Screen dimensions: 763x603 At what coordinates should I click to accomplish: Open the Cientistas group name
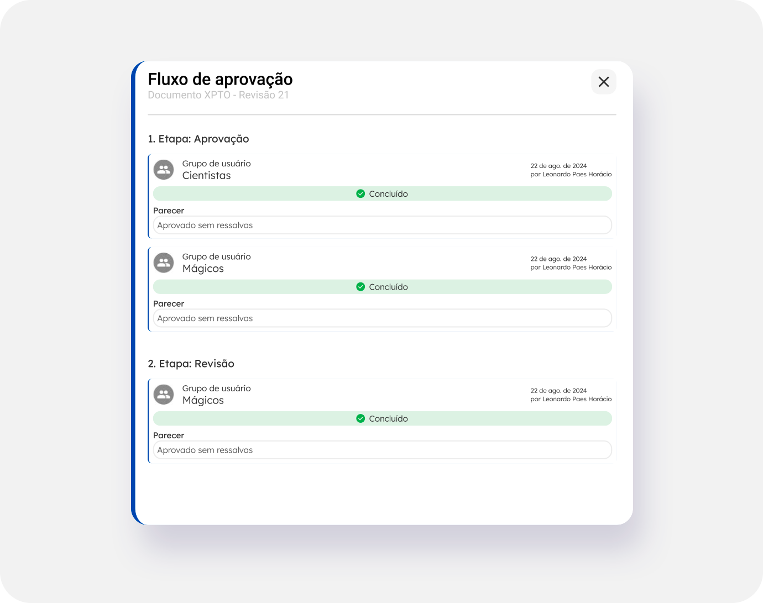pos(207,176)
